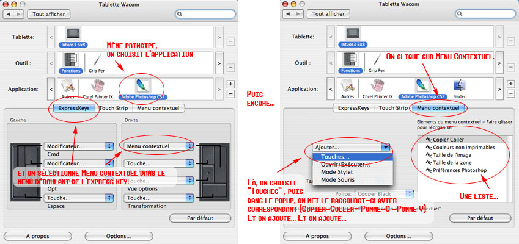Click plus button beside Application, right window
Screen dimensions: 519x244
coord(510,84)
